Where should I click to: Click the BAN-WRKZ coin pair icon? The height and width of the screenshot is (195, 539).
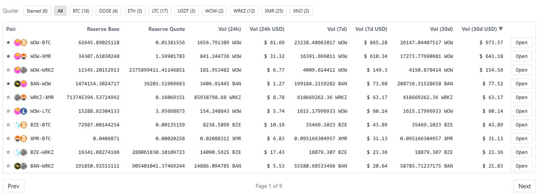point(21,166)
